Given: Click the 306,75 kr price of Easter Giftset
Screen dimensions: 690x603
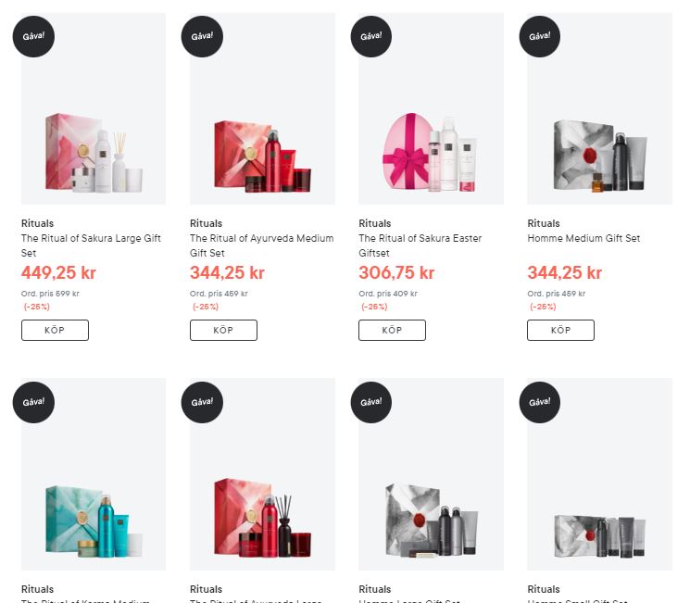Looking at the screenshot, I should (x=396, y=272).
